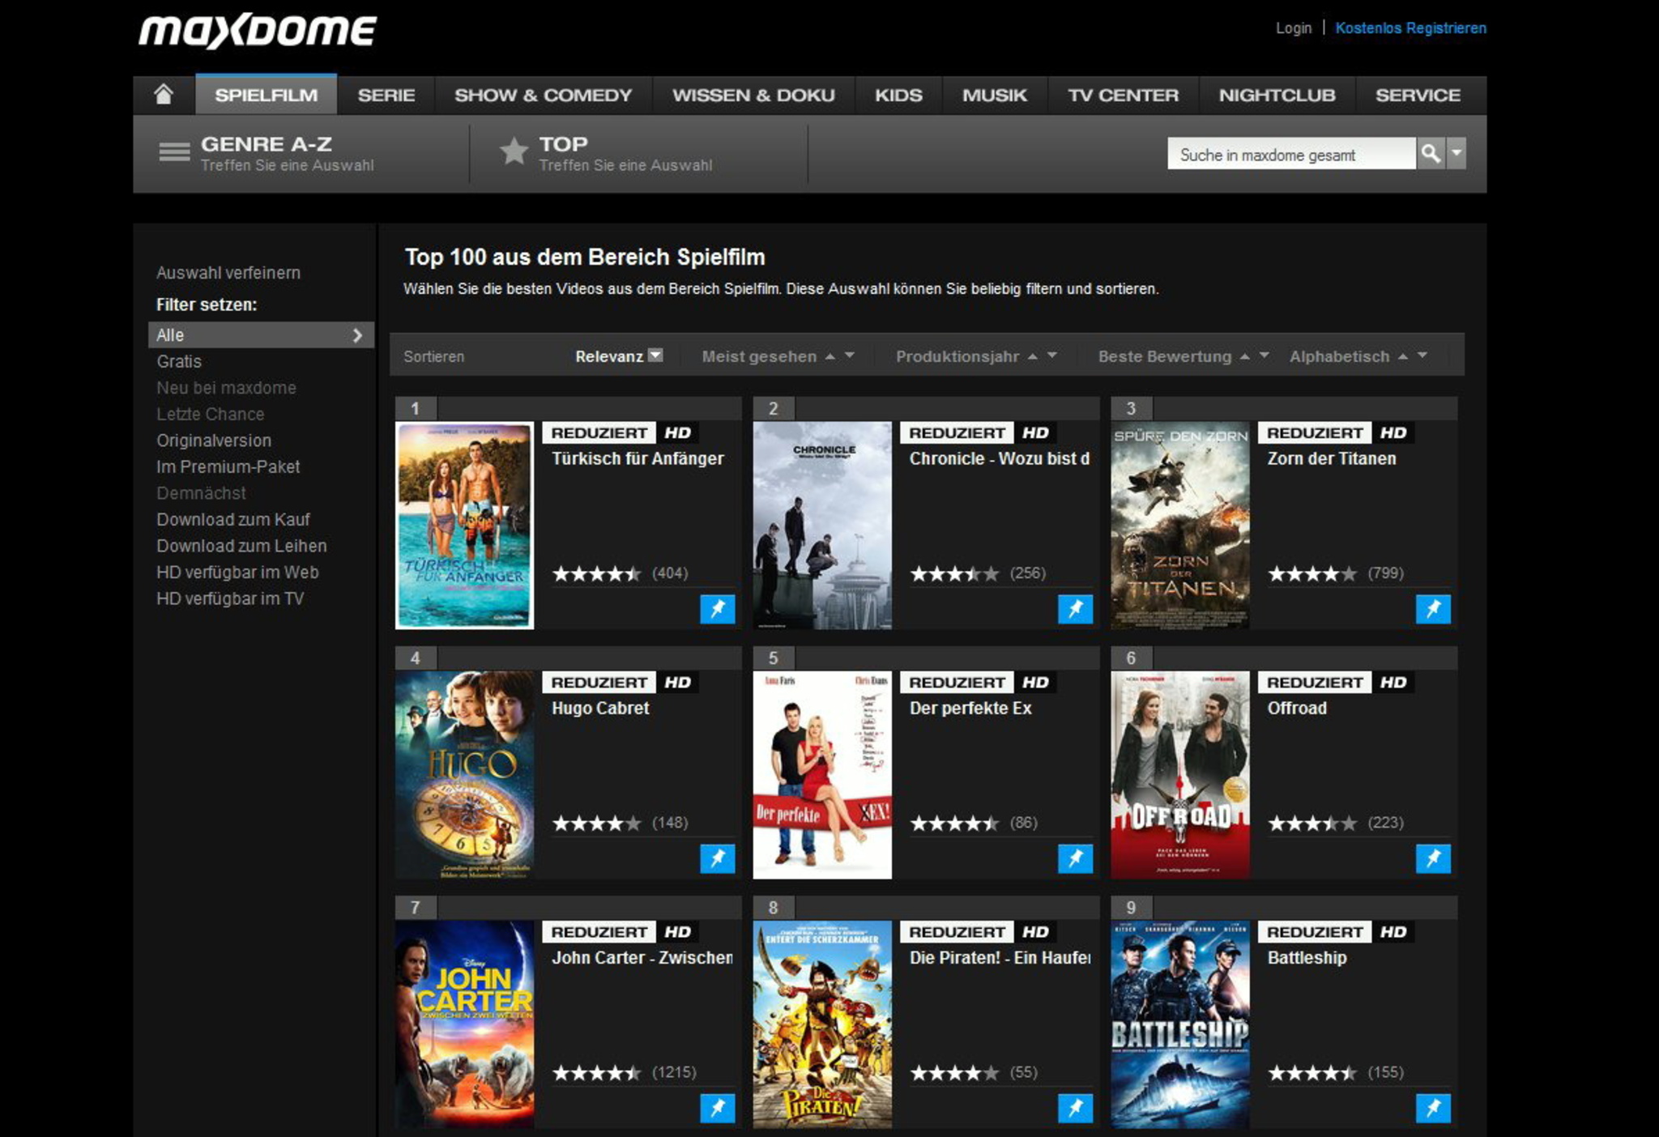The width and height of the screenshot is (1659, 1137).
Task: Pin Die Piraten! to the watchlist
Action: pyautogui.click(x=1075, y=1108)
